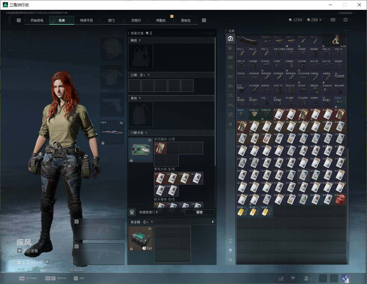Click the 管理 button for door cards
Image resolution: width=367 pixels, height=284 pixels.
[199, 212]
